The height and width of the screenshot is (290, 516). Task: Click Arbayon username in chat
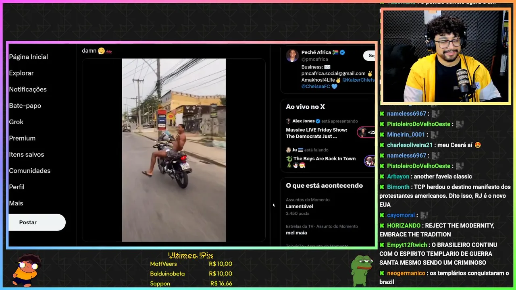point(398,176)
